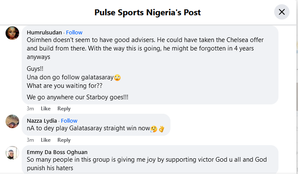Click the OK-hand emoji in Nazza's comment
Viewport: 298px width, 174px height.
click(x=161, y=129)
